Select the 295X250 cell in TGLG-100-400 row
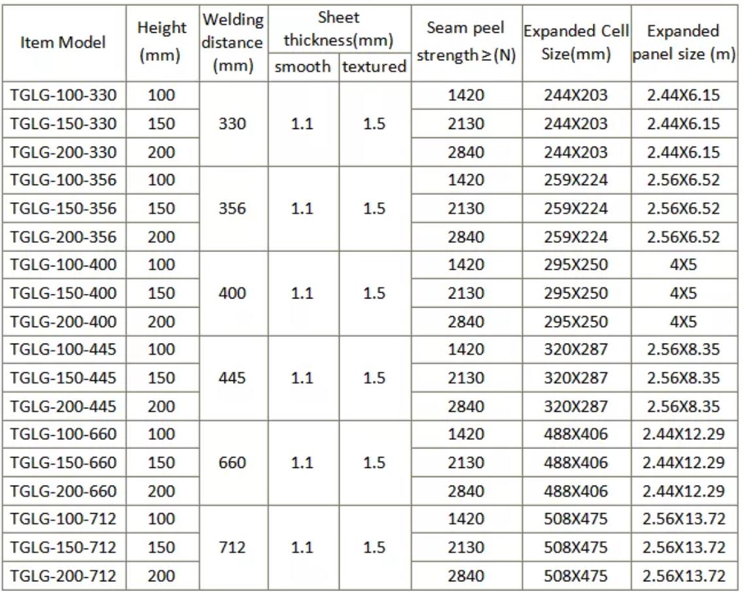Viewport: 742px width, 593px height. pos(576,265)
